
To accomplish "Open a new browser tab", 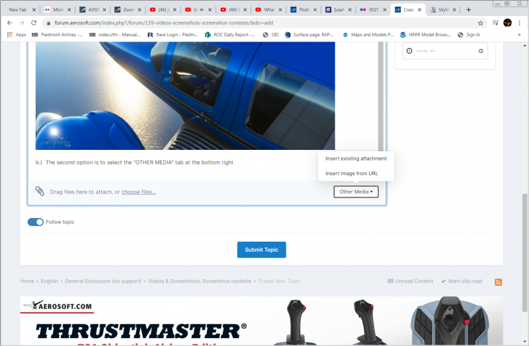I will pyautogui.click(x=468, y=10).
